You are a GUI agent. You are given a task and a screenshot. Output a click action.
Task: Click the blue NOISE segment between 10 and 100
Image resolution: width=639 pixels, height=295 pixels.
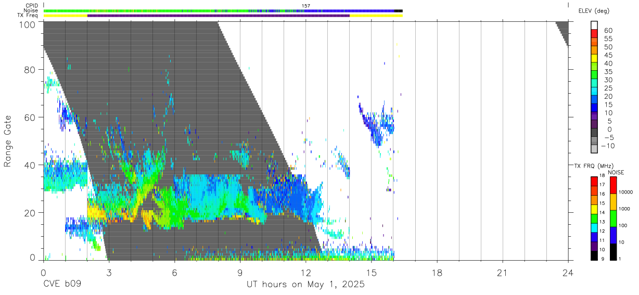click(614, 235)
